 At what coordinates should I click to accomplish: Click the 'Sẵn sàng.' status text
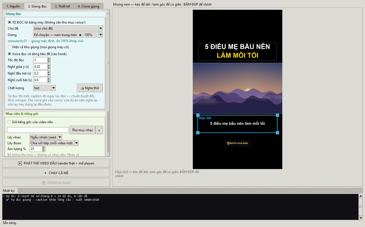click(10, 223)
